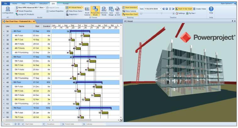Switch to the Format ribbon tab
This screenshot has width=238, height=128.
pos(66,3)
